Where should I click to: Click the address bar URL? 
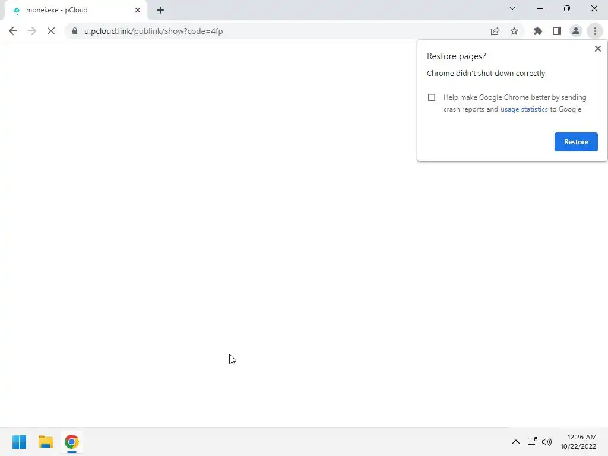click(154, 31)
